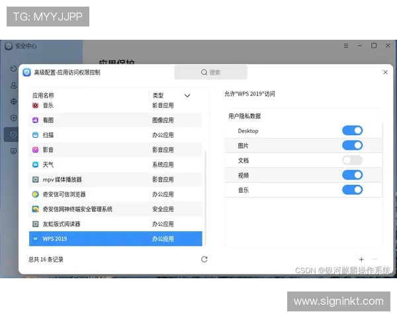397x318 pixels.
Task: Turn off 视频 access switch
Action: [x=352, y=175]
